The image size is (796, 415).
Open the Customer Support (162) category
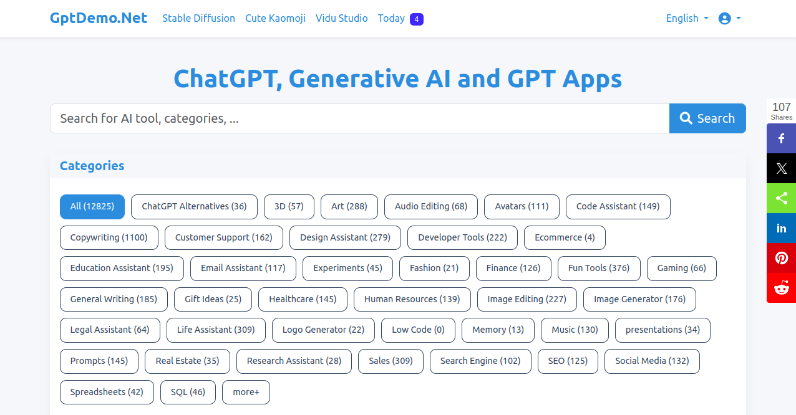(x=224, y=237)
